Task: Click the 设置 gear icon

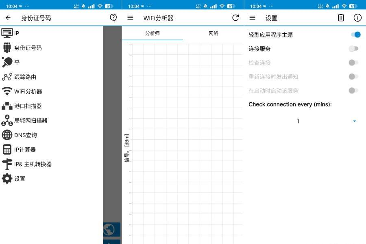Action: (7, 179)
